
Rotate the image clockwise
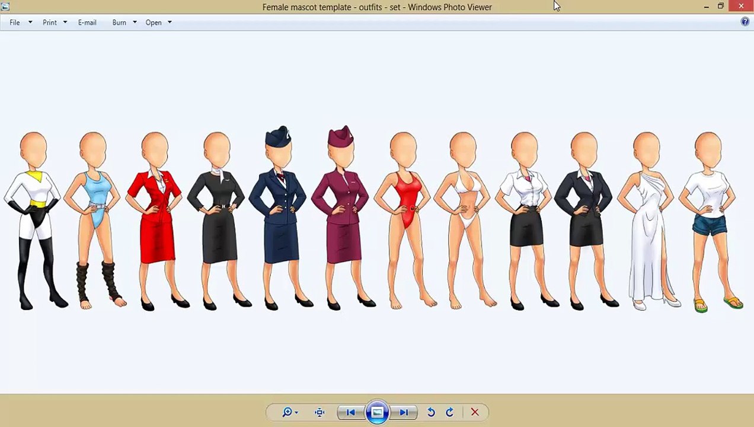pyautogui.click(x=449, y=412)
